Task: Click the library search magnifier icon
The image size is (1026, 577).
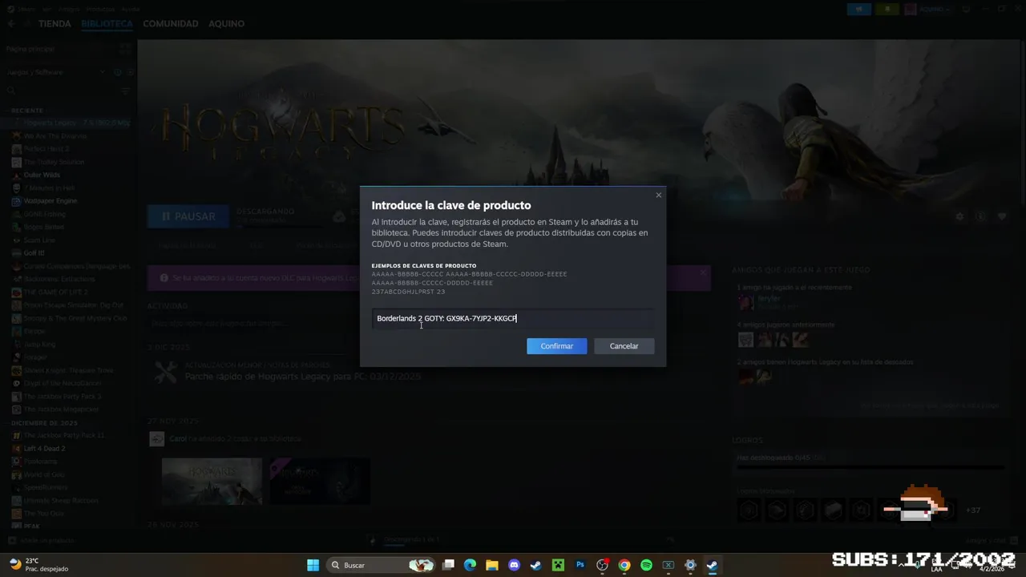Action: click(x=11, y=91)
